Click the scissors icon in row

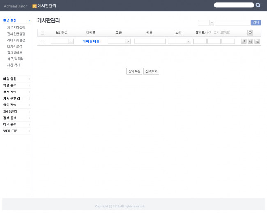(x=251, y=41)
